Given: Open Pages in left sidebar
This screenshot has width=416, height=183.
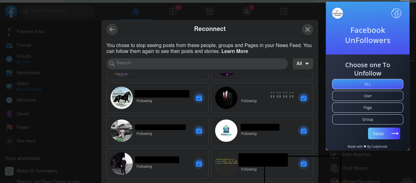Looking at the screenshot, I should (x=47, y=127).
